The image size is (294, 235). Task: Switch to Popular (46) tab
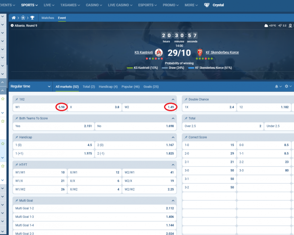(130, 87)
